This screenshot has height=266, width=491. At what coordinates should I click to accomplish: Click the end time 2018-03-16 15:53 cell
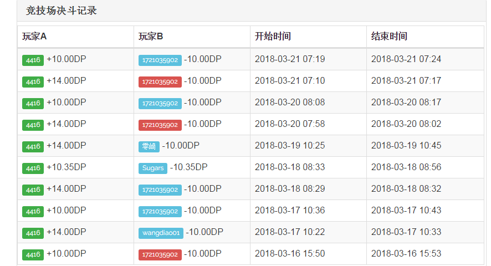tap(406, 254)
